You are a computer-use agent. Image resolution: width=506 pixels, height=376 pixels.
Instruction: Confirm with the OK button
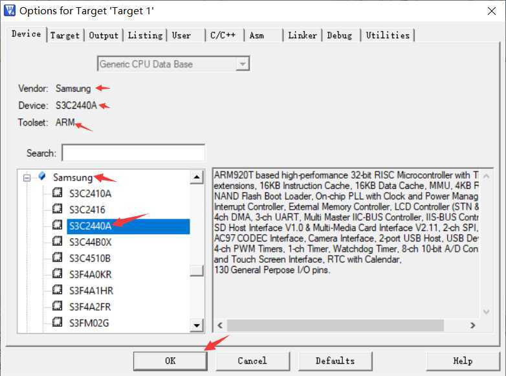point(170,361)
